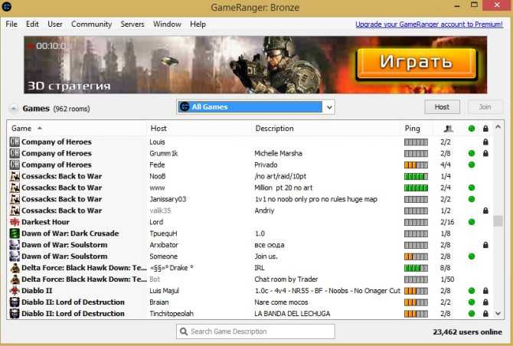Click the lock icon in Arxibator's row

coord(485,245)
